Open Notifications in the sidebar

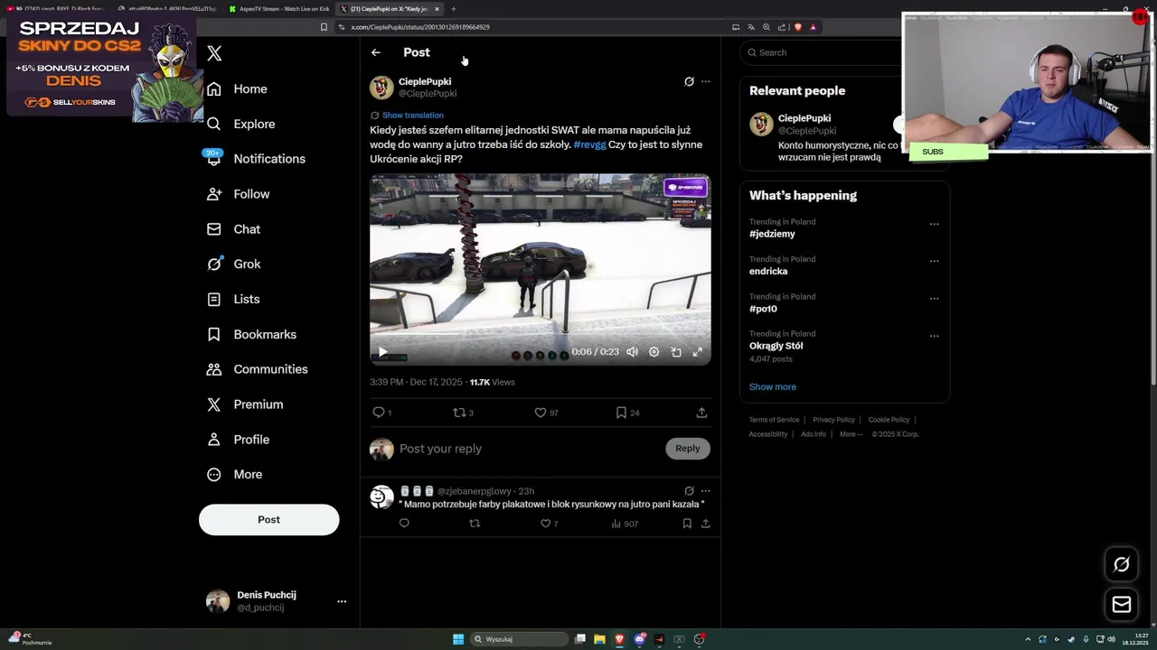(x=256, y=159)
